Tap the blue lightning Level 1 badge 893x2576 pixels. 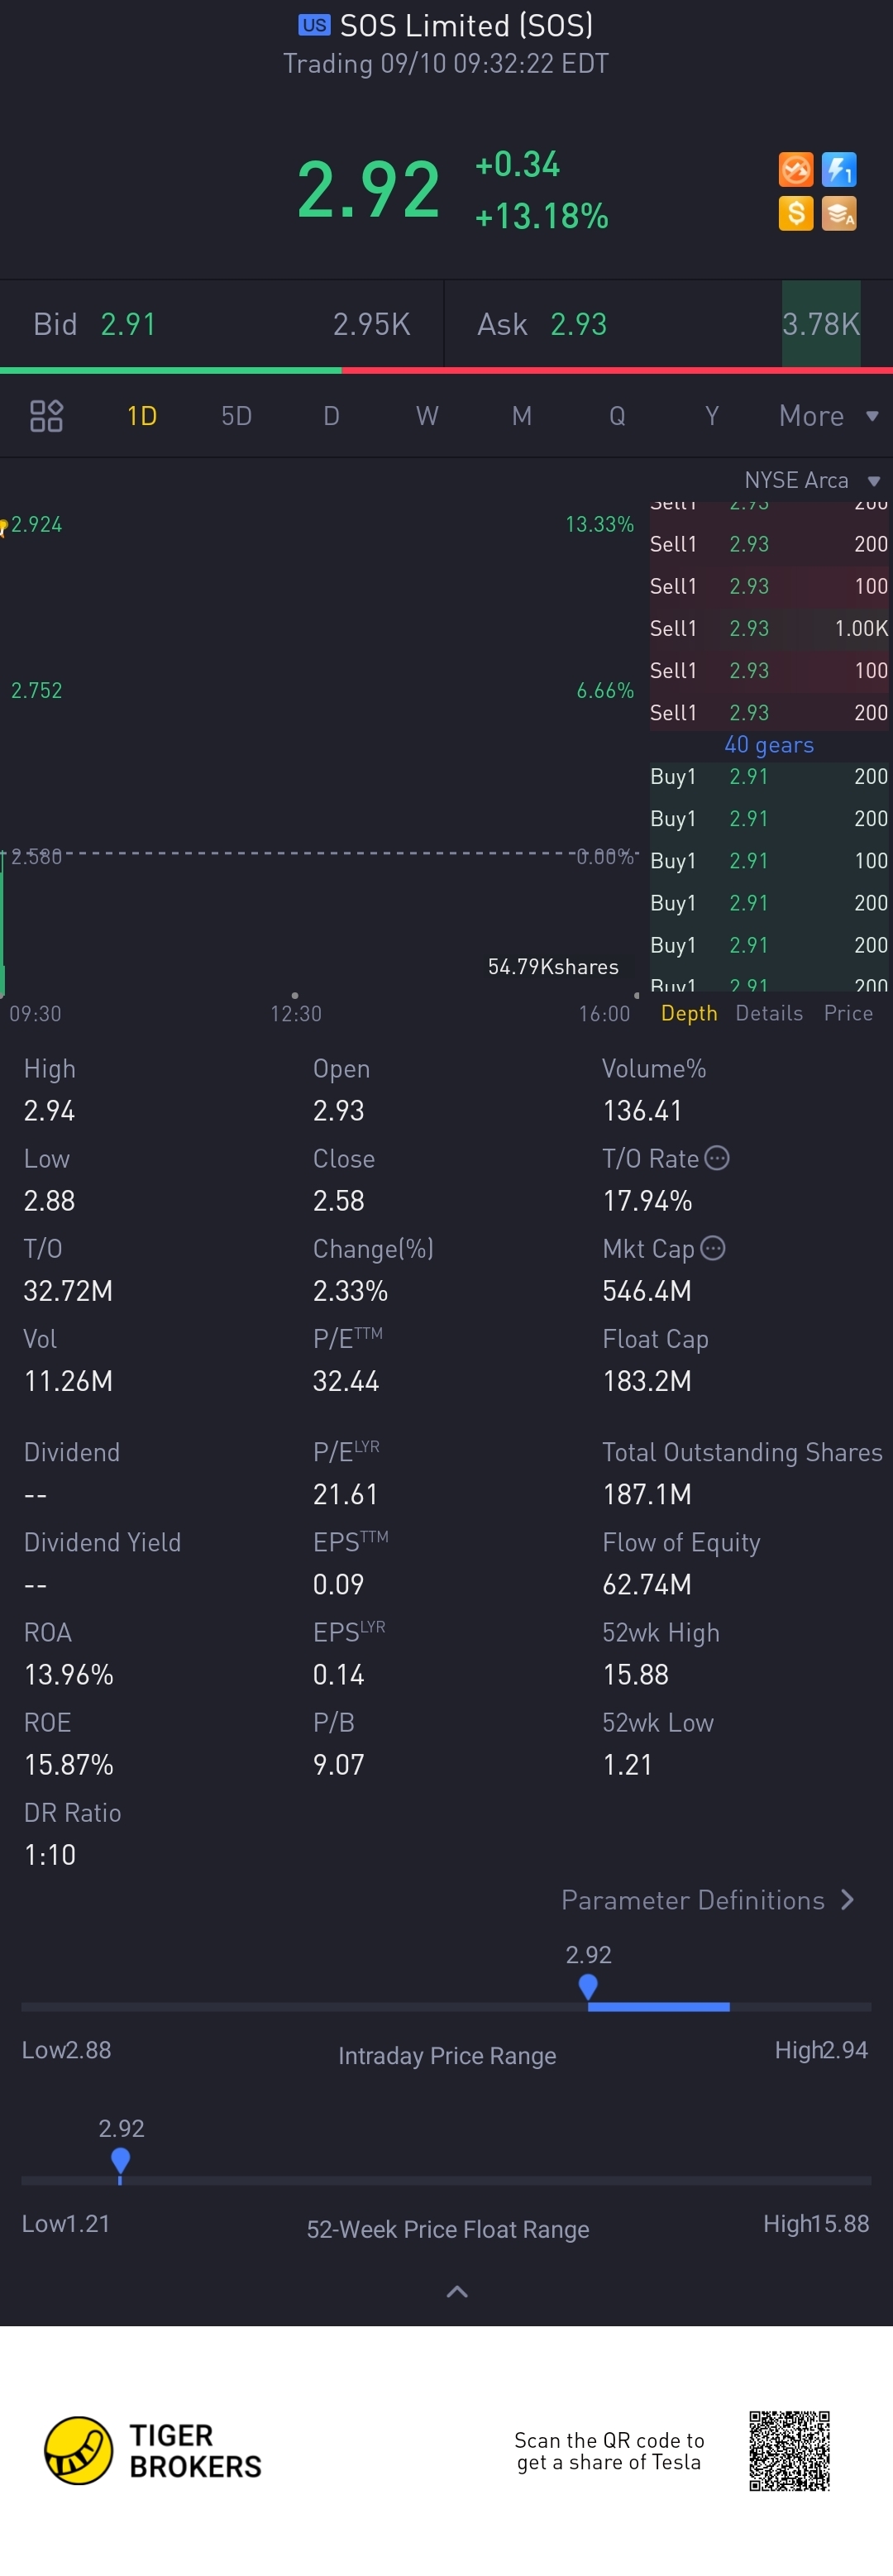(x=839, y=170)
